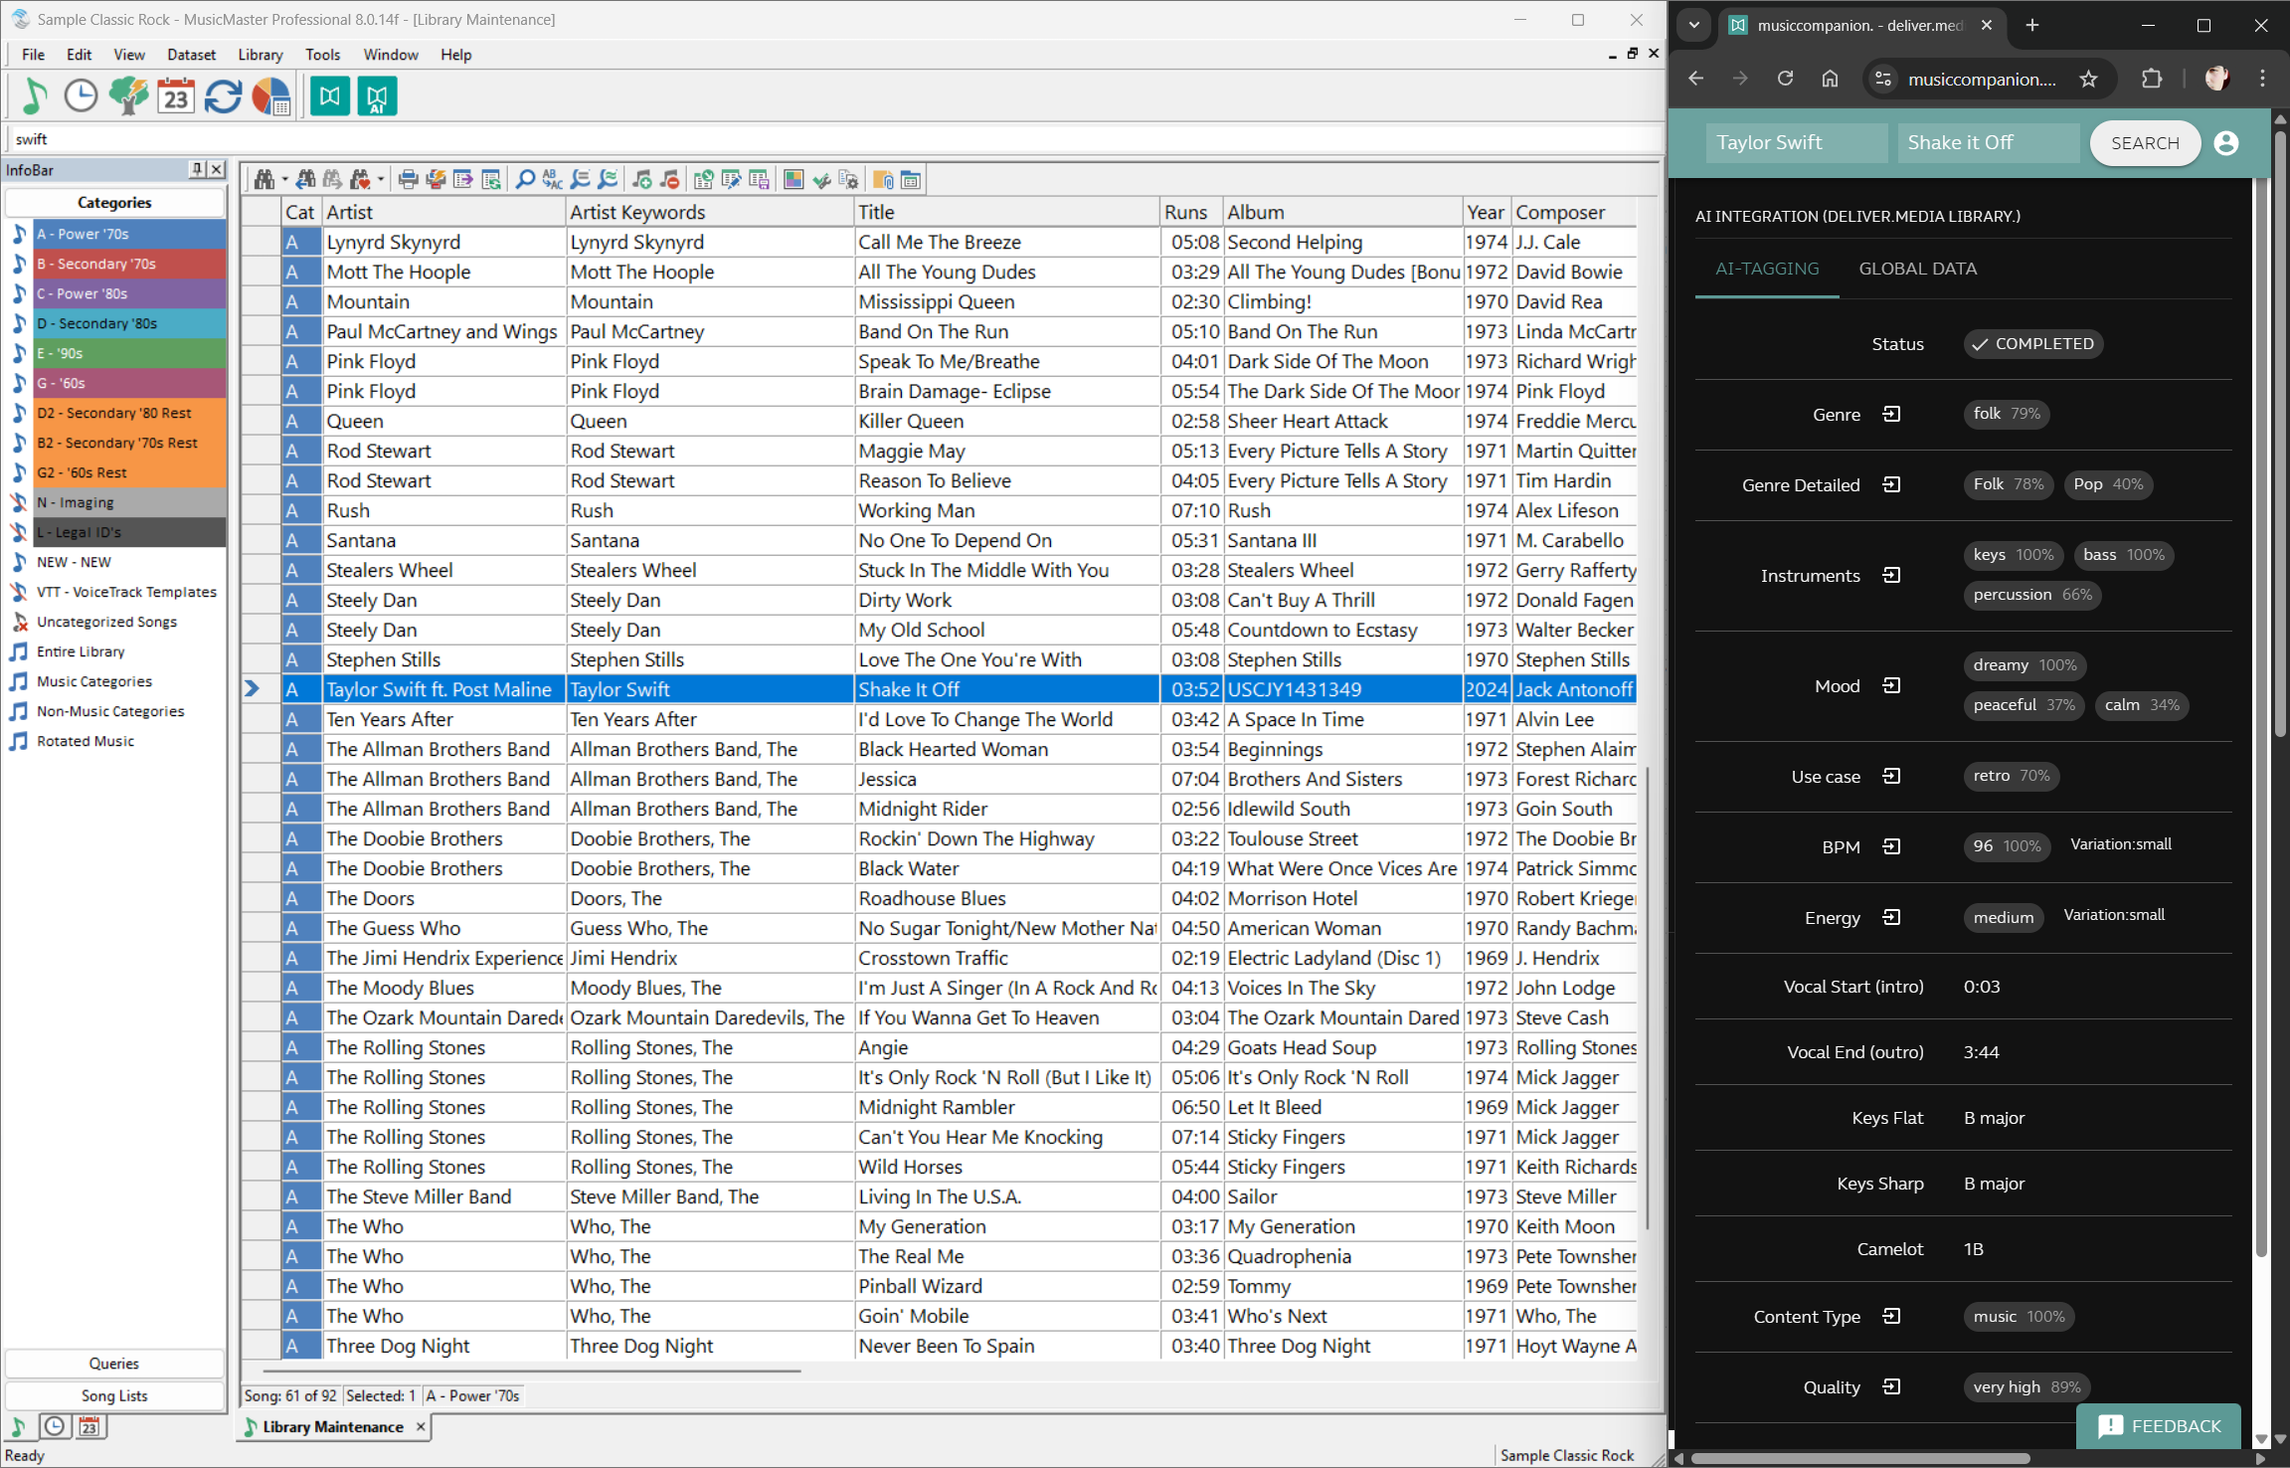Image resolution: width=2290 pixels, height=1468 pixels.
Task: Click the FEEDBACK button
Action: [2159, 1426]
